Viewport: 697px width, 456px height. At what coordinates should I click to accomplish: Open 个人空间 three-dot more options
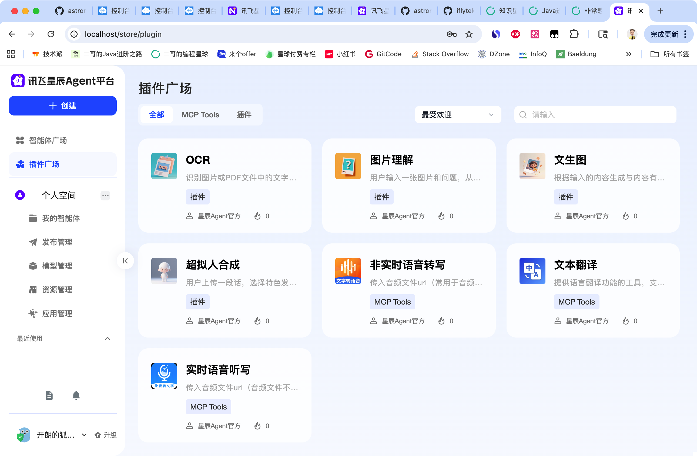105,196
